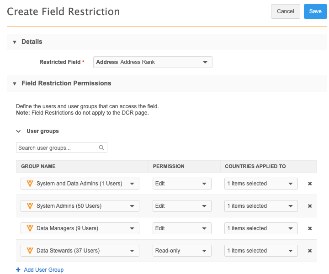The image size is (329, 274).
Task: Collapse the Field Restriction Permissions section
Action: [x=15, y=84]
